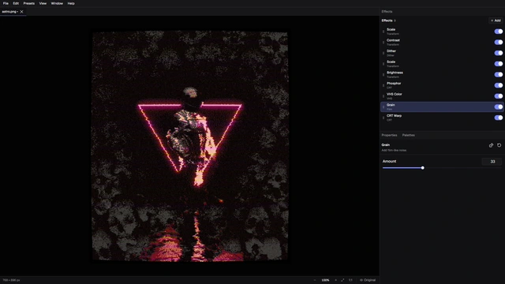This screenshot has height=284, width=505.
Task: Disable the VHS Color effect
Action: click(498, 96)
